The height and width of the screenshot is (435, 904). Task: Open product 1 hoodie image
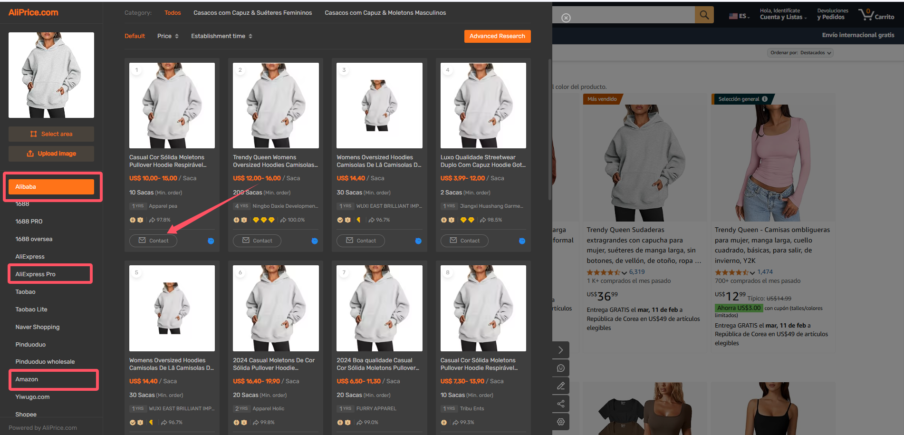point(172,106)
